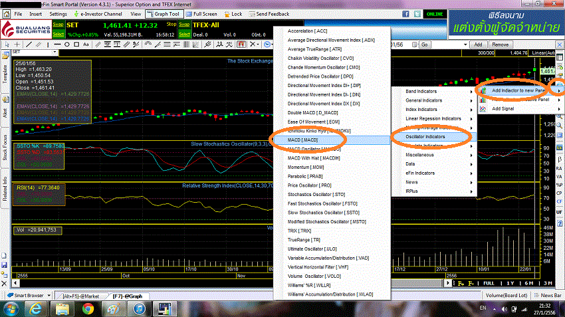Open the Facebook link icon
The height and width of the screenshot is (317, 565).
coord(405,14)
